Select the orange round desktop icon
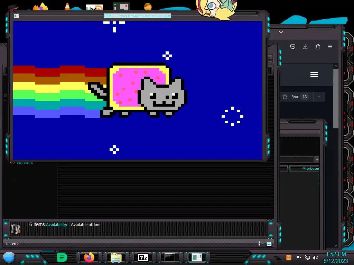The width and height of the screenshot is (354, 265). (148, 7)
